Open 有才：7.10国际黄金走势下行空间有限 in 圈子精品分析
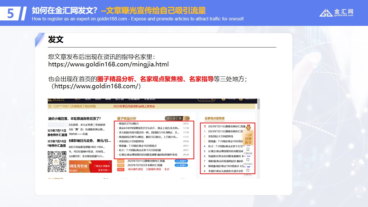The width and height of the screenshot is (368, 207). 140,150
